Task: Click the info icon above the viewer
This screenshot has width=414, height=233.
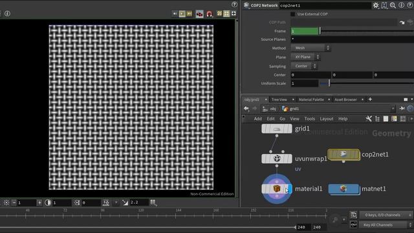Action: tap(7, 13)
